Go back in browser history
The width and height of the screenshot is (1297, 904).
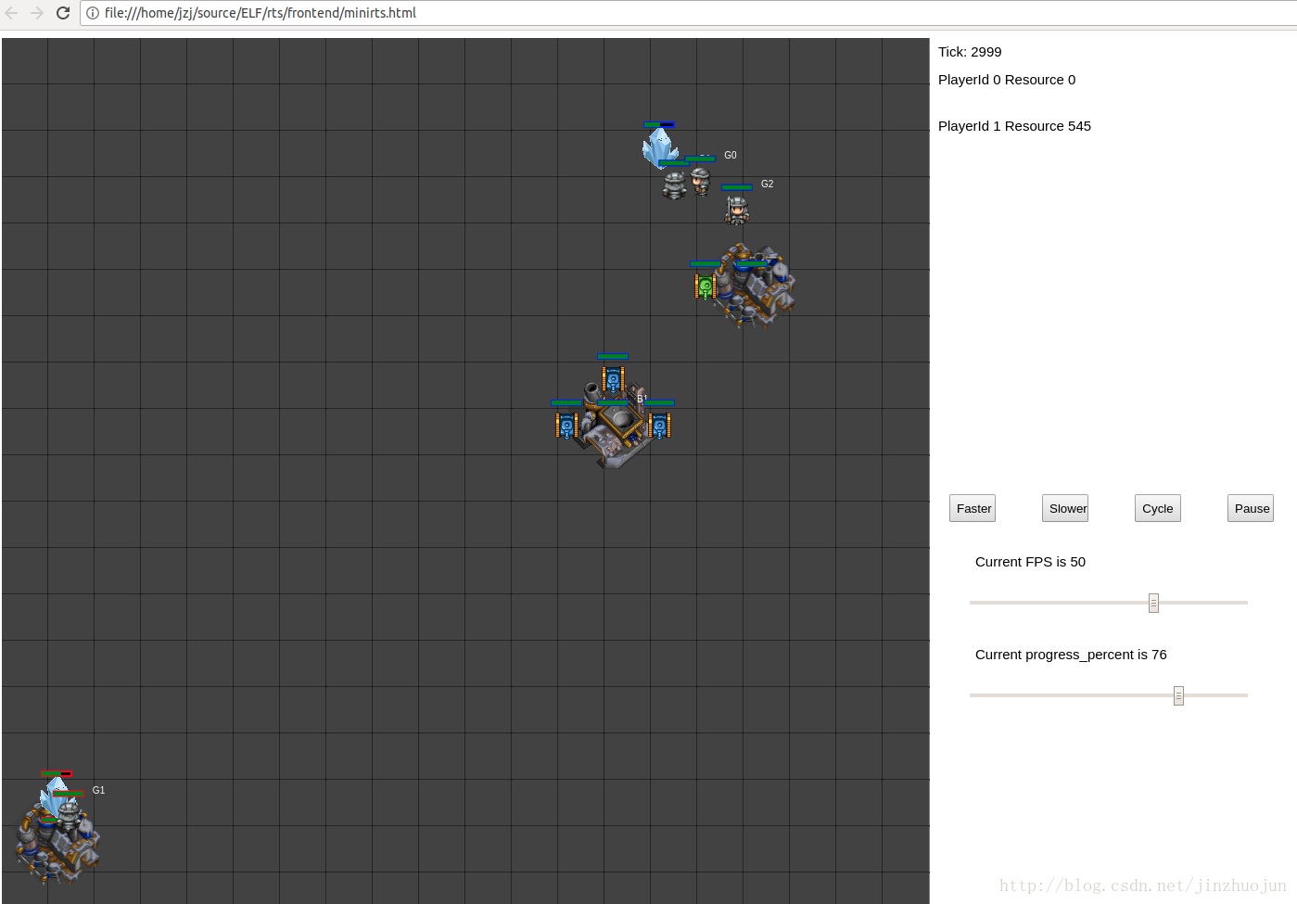pyautogui.click(x=11, y=13)
